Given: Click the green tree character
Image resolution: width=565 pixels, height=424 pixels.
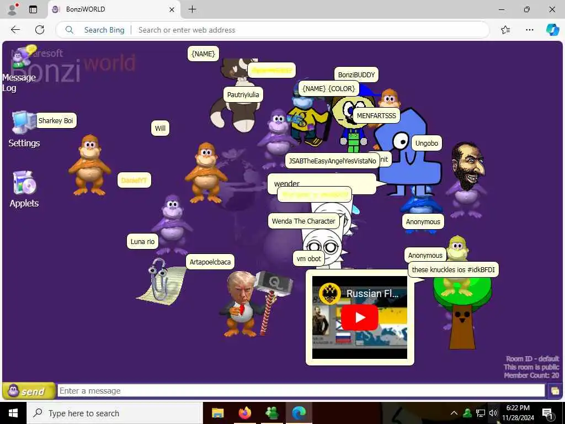Looking at the screenshot, I should (462, 313).
